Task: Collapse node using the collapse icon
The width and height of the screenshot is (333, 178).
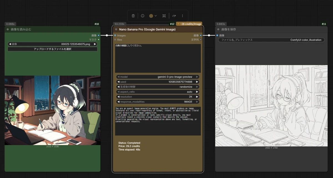Action: (x=164, y=16)
